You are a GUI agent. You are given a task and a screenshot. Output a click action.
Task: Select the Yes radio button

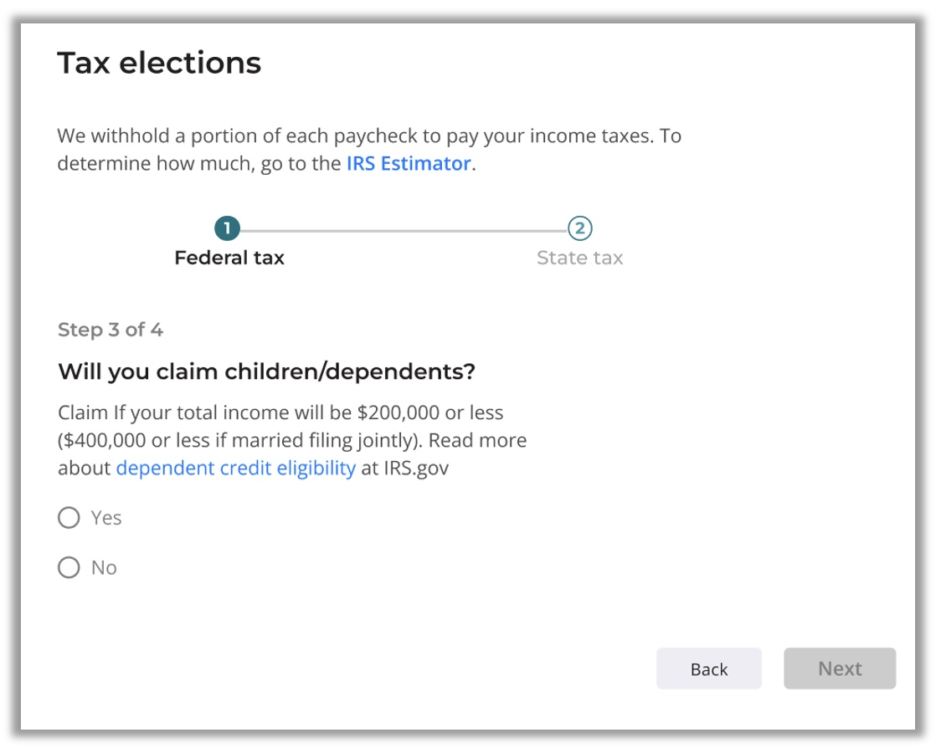point(69,518)
